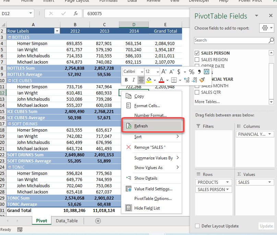Open FINANCIAL Y... field dropdown in Columns

[x=269, y=134]
